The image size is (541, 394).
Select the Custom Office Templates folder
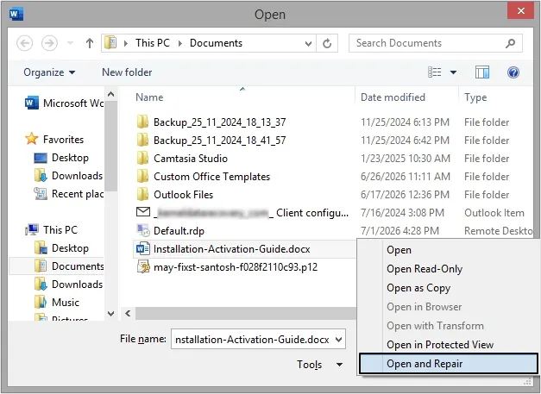coord(211,177)
